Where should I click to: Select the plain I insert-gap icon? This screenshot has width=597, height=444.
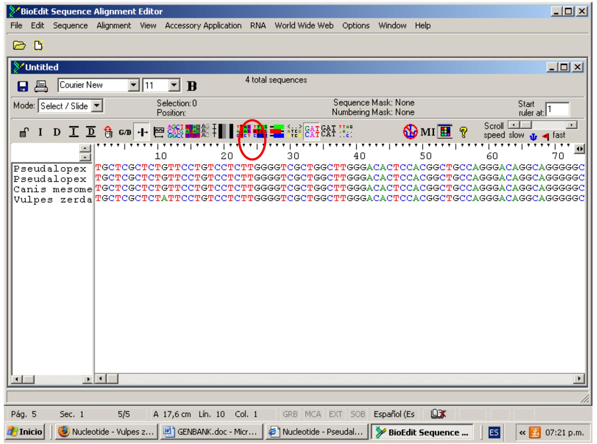40,132
